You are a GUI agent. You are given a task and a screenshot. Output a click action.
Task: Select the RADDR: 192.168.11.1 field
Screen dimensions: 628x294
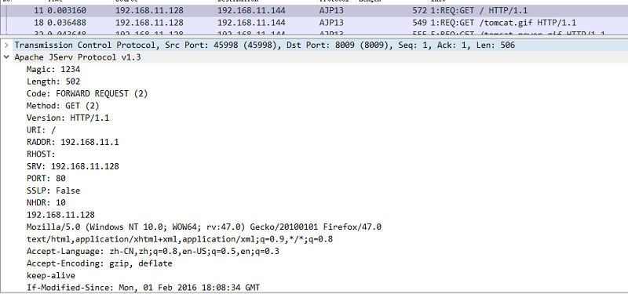tap(72, 142)
